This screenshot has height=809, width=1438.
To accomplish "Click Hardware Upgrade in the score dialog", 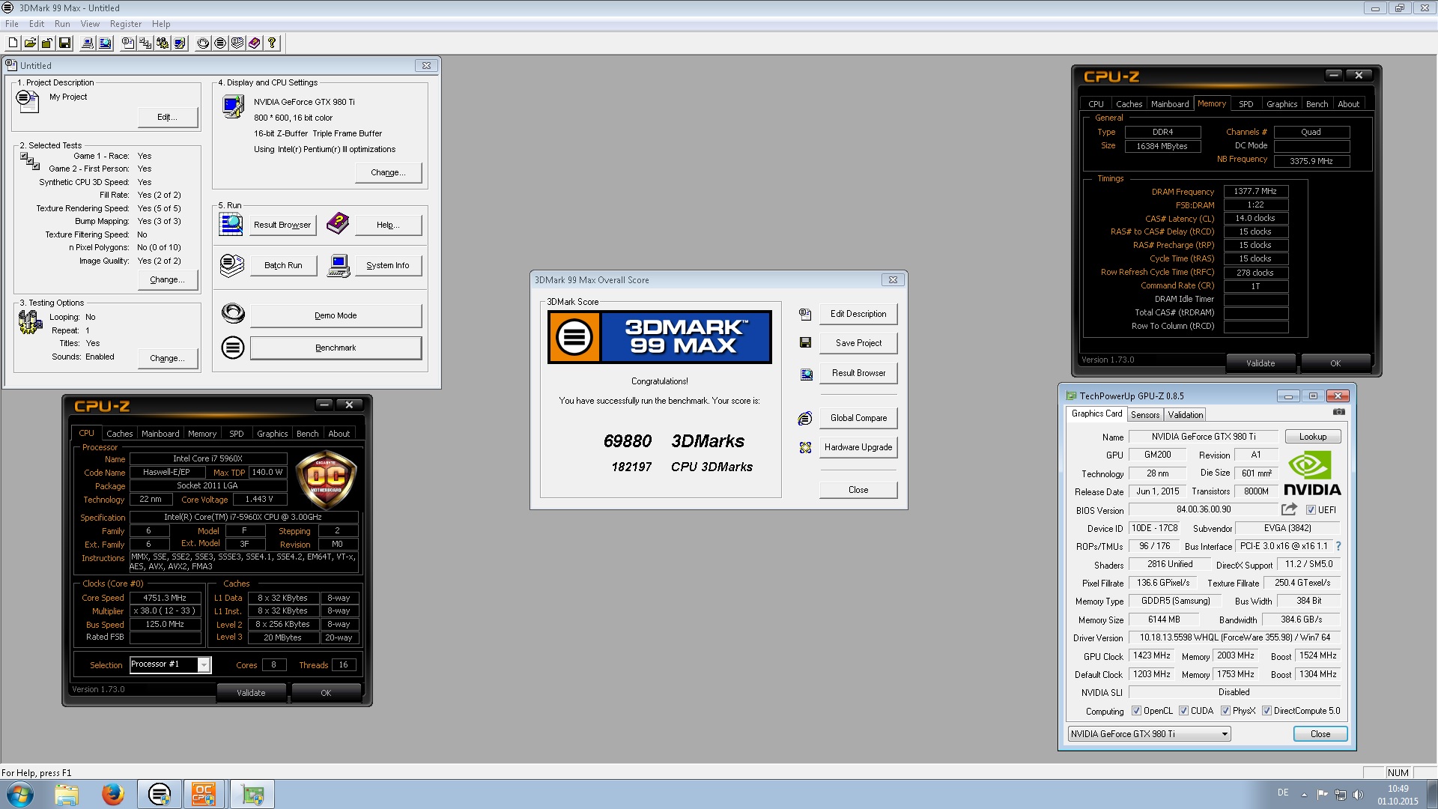I will (858, 447).
